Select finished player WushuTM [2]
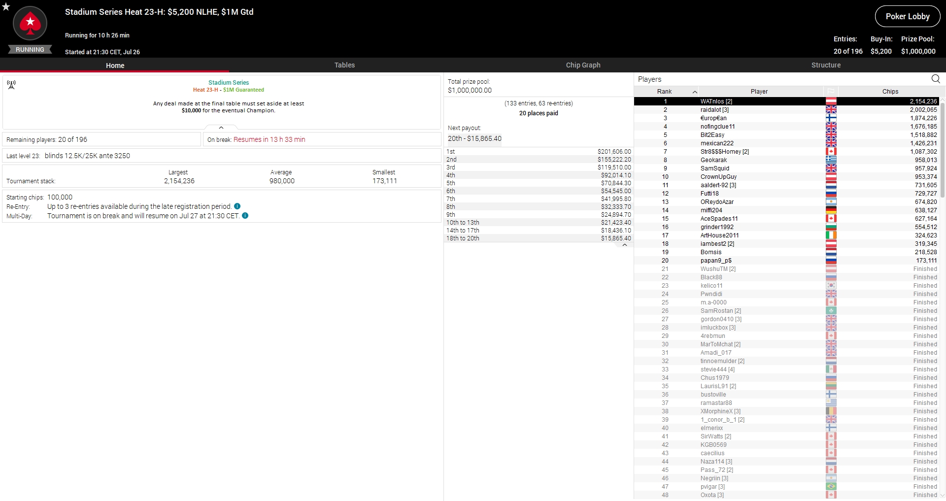The height and width of the screenshot is (501, 946). (787, 269)
